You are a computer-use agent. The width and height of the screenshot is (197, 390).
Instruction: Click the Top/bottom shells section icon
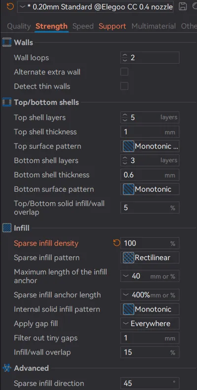[x=7, y=102]
